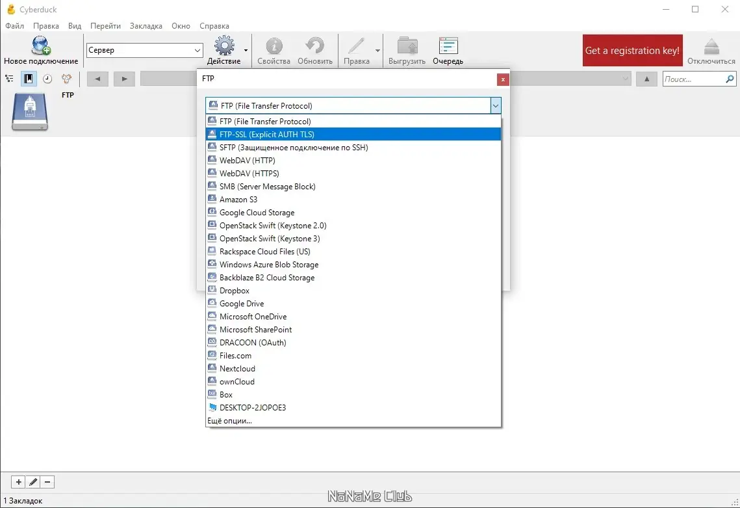Image resolution: width=740 pixels, height=508 pixels.
Task: Open the Action gear menu
Action: click(223, 50)
